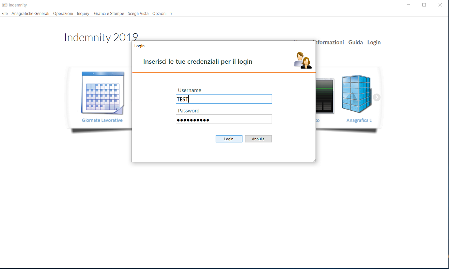Open the Operazioni menu
449x269 pixels.
(x=63, y=14)
